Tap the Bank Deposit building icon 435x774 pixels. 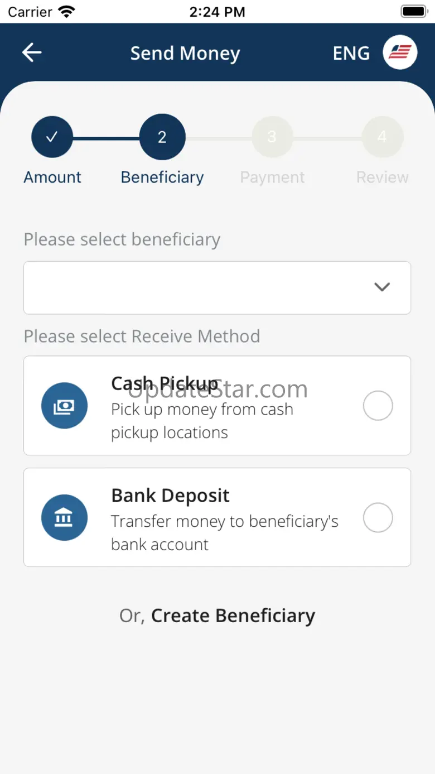click(x=64, y=518)
